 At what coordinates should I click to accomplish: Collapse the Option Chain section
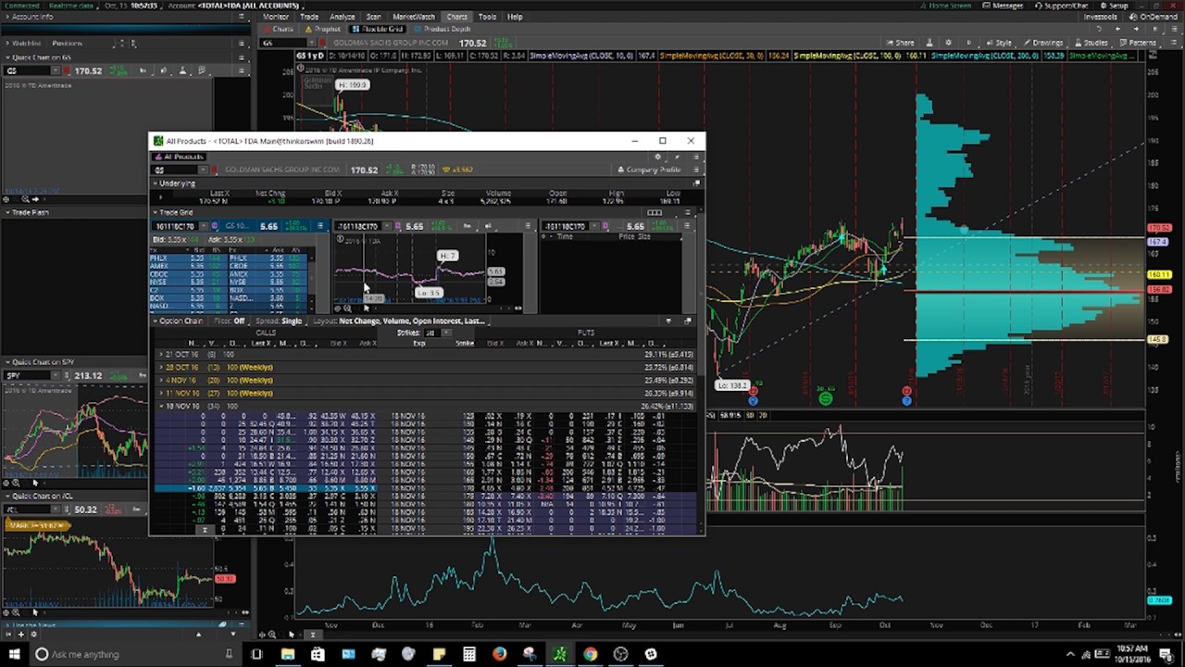[x=156, y=321]
